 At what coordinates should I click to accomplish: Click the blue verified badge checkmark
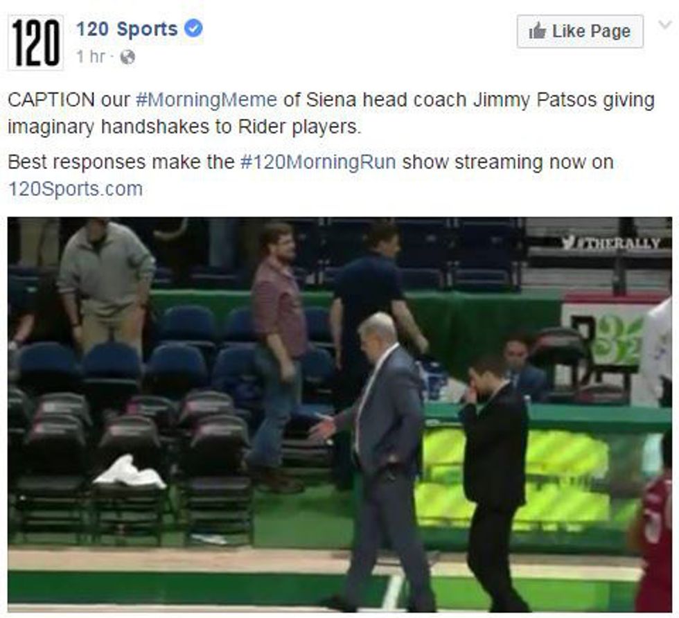click(193, 28)
